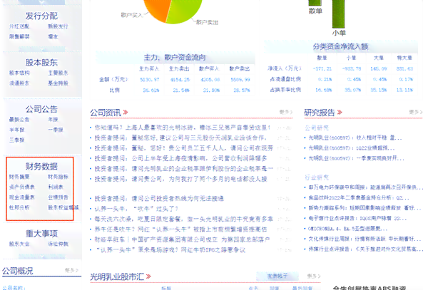Open 流通股东 in the sidebar

tap(19, 83)
